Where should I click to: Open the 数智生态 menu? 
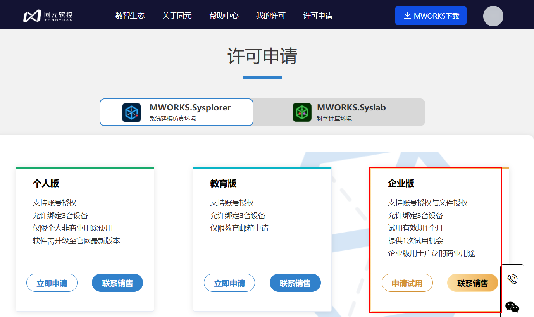pos(130,16)
